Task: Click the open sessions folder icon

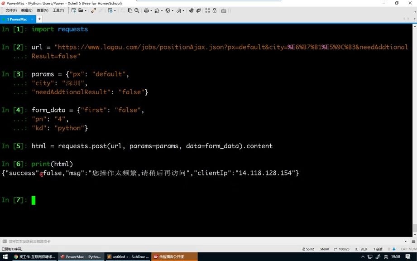Action: point(80,10)
